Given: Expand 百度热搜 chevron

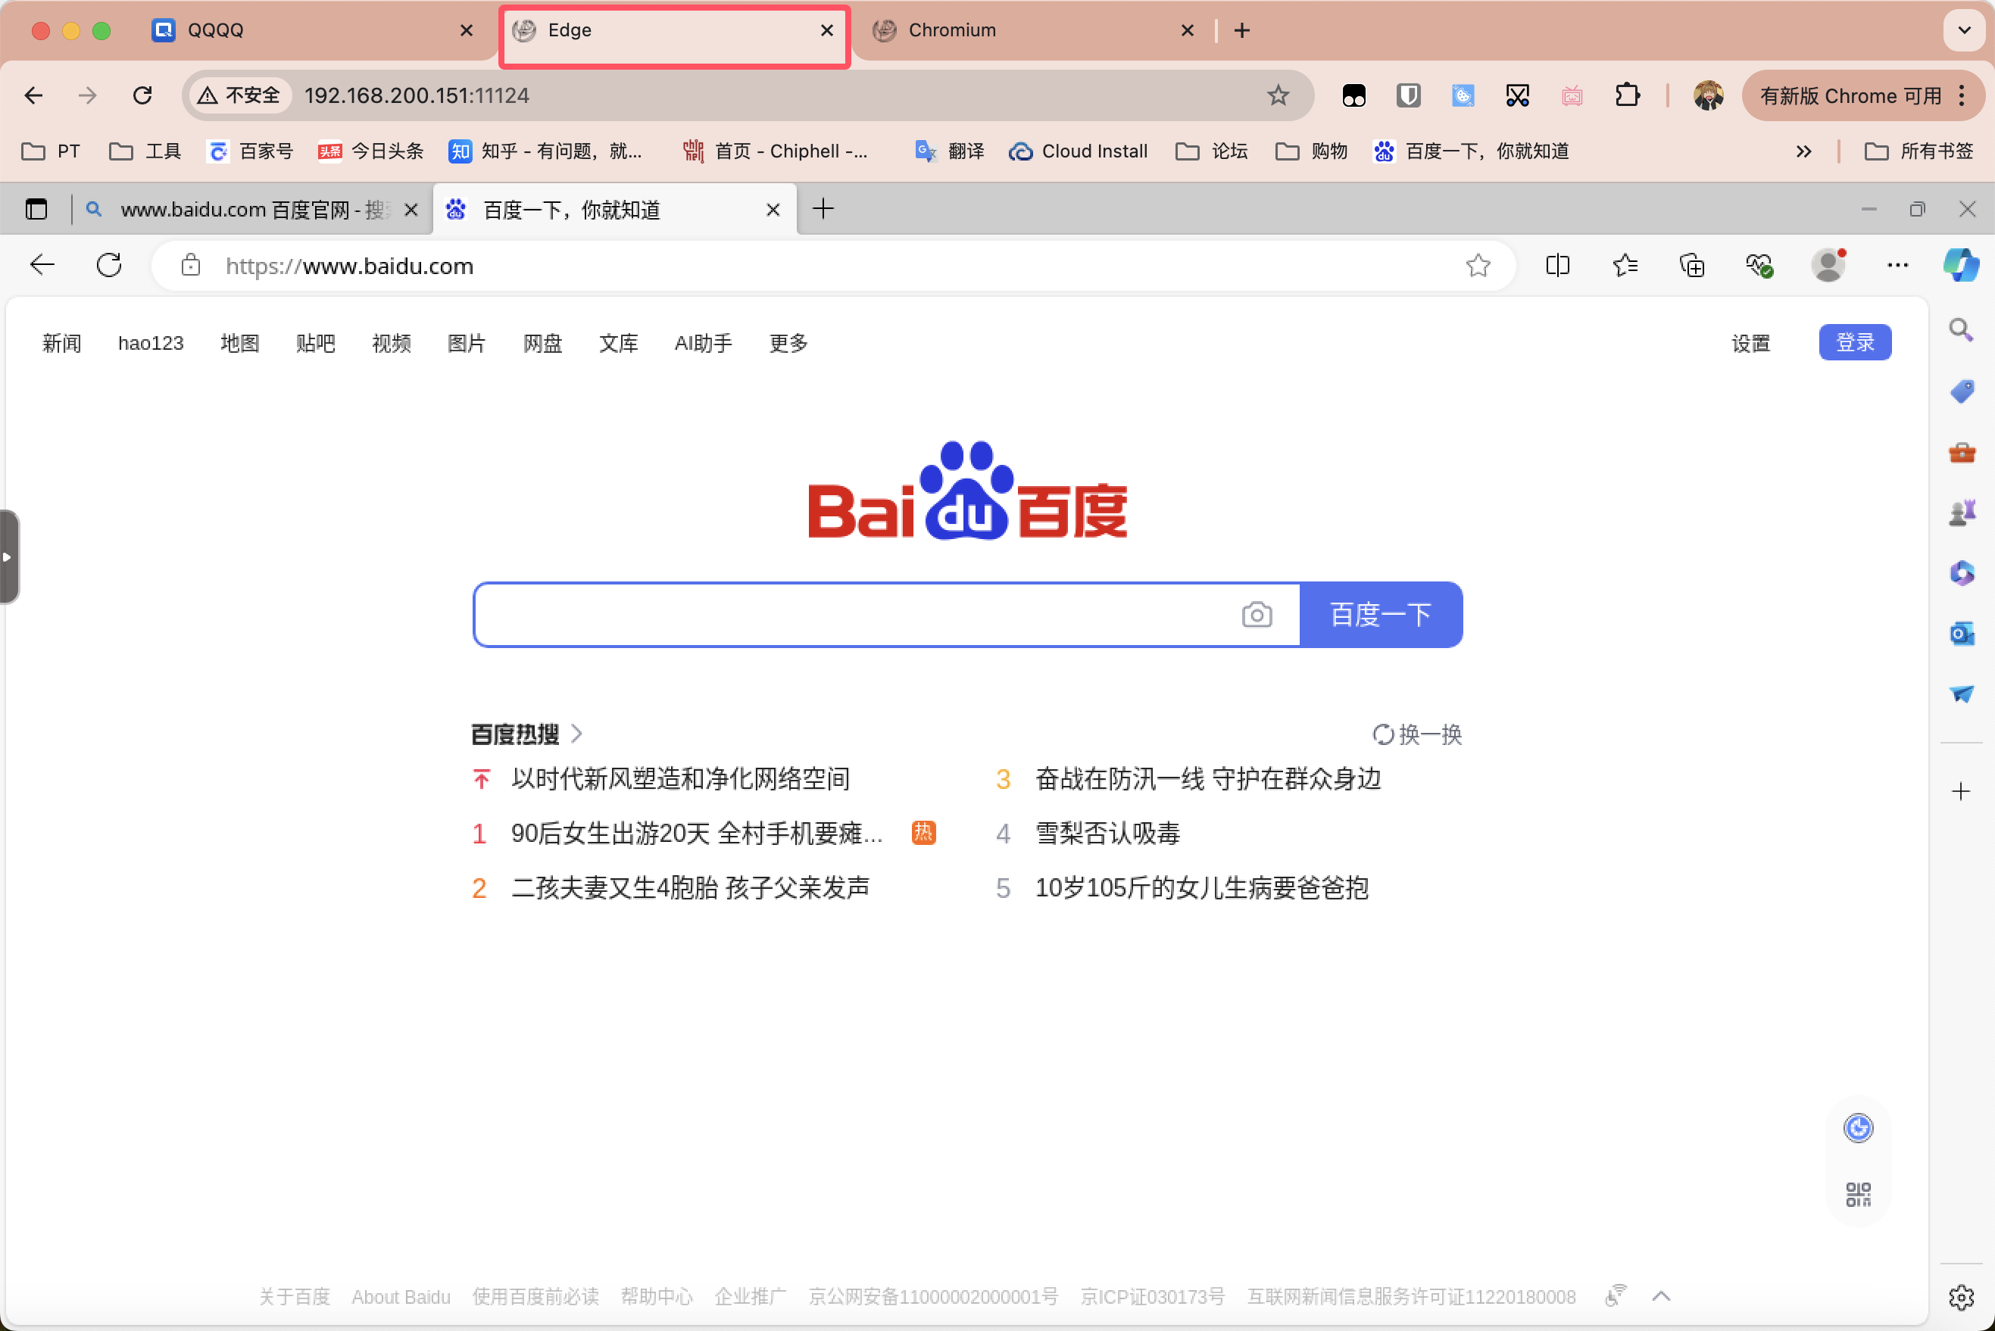Looking at the screenshot, I should pos(577,734).
